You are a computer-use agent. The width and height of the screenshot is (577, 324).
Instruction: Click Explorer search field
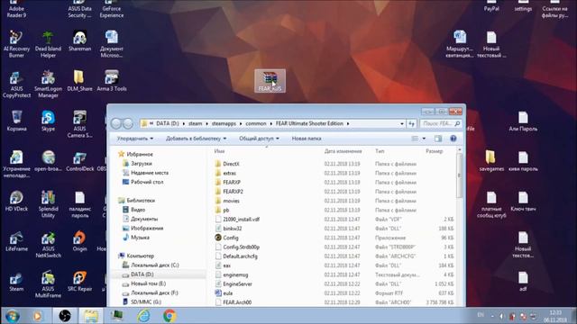pyautogui.click(x=441, y=124)
